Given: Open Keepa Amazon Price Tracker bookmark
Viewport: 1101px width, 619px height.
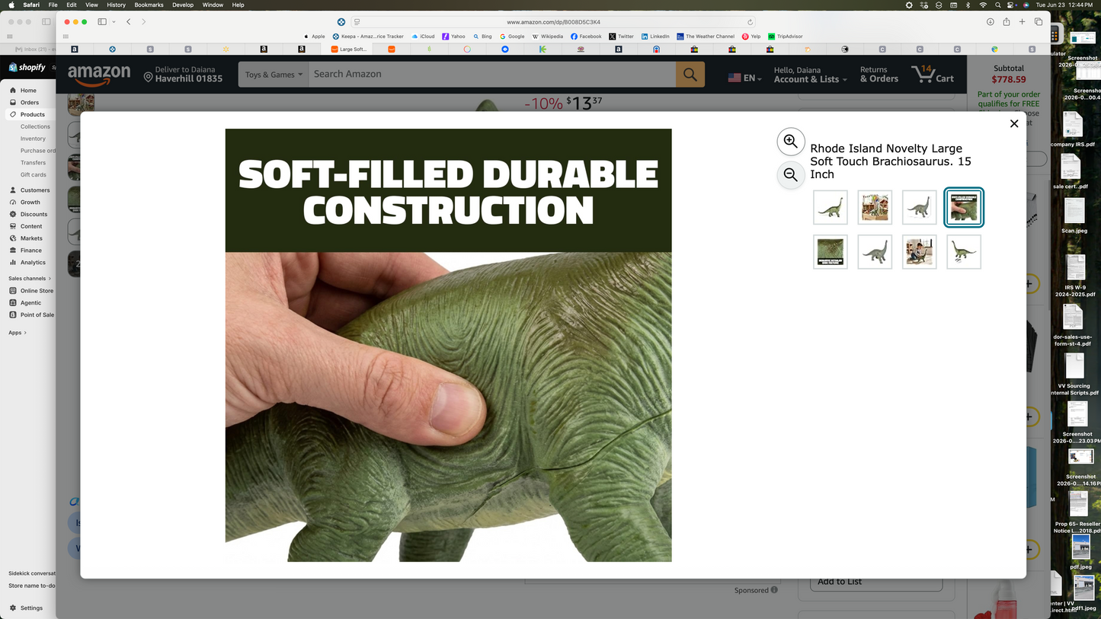Looking at the screenshot, I should (368, 37).
